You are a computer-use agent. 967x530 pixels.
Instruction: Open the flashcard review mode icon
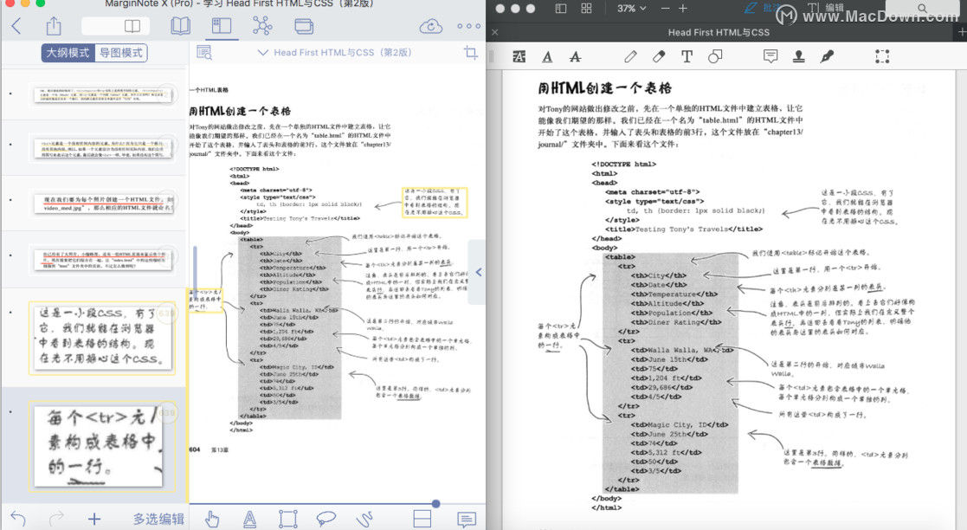coord(304,26)
